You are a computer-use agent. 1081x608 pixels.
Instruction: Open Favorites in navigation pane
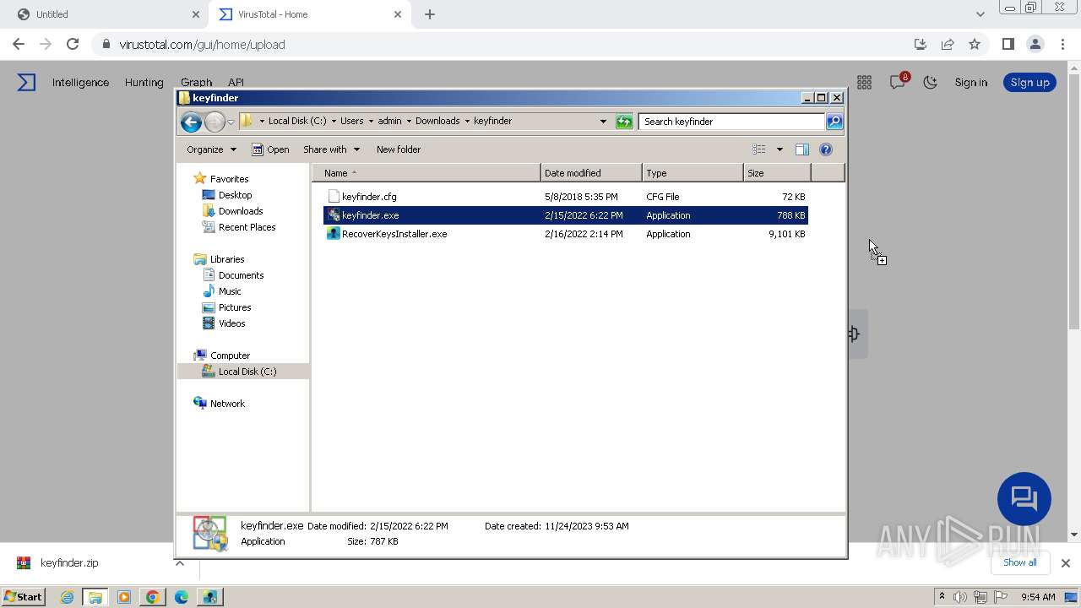(x=229, y=179)
